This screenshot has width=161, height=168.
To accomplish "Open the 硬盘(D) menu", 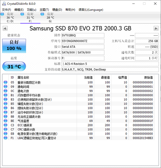I will (x=57, y=10).
